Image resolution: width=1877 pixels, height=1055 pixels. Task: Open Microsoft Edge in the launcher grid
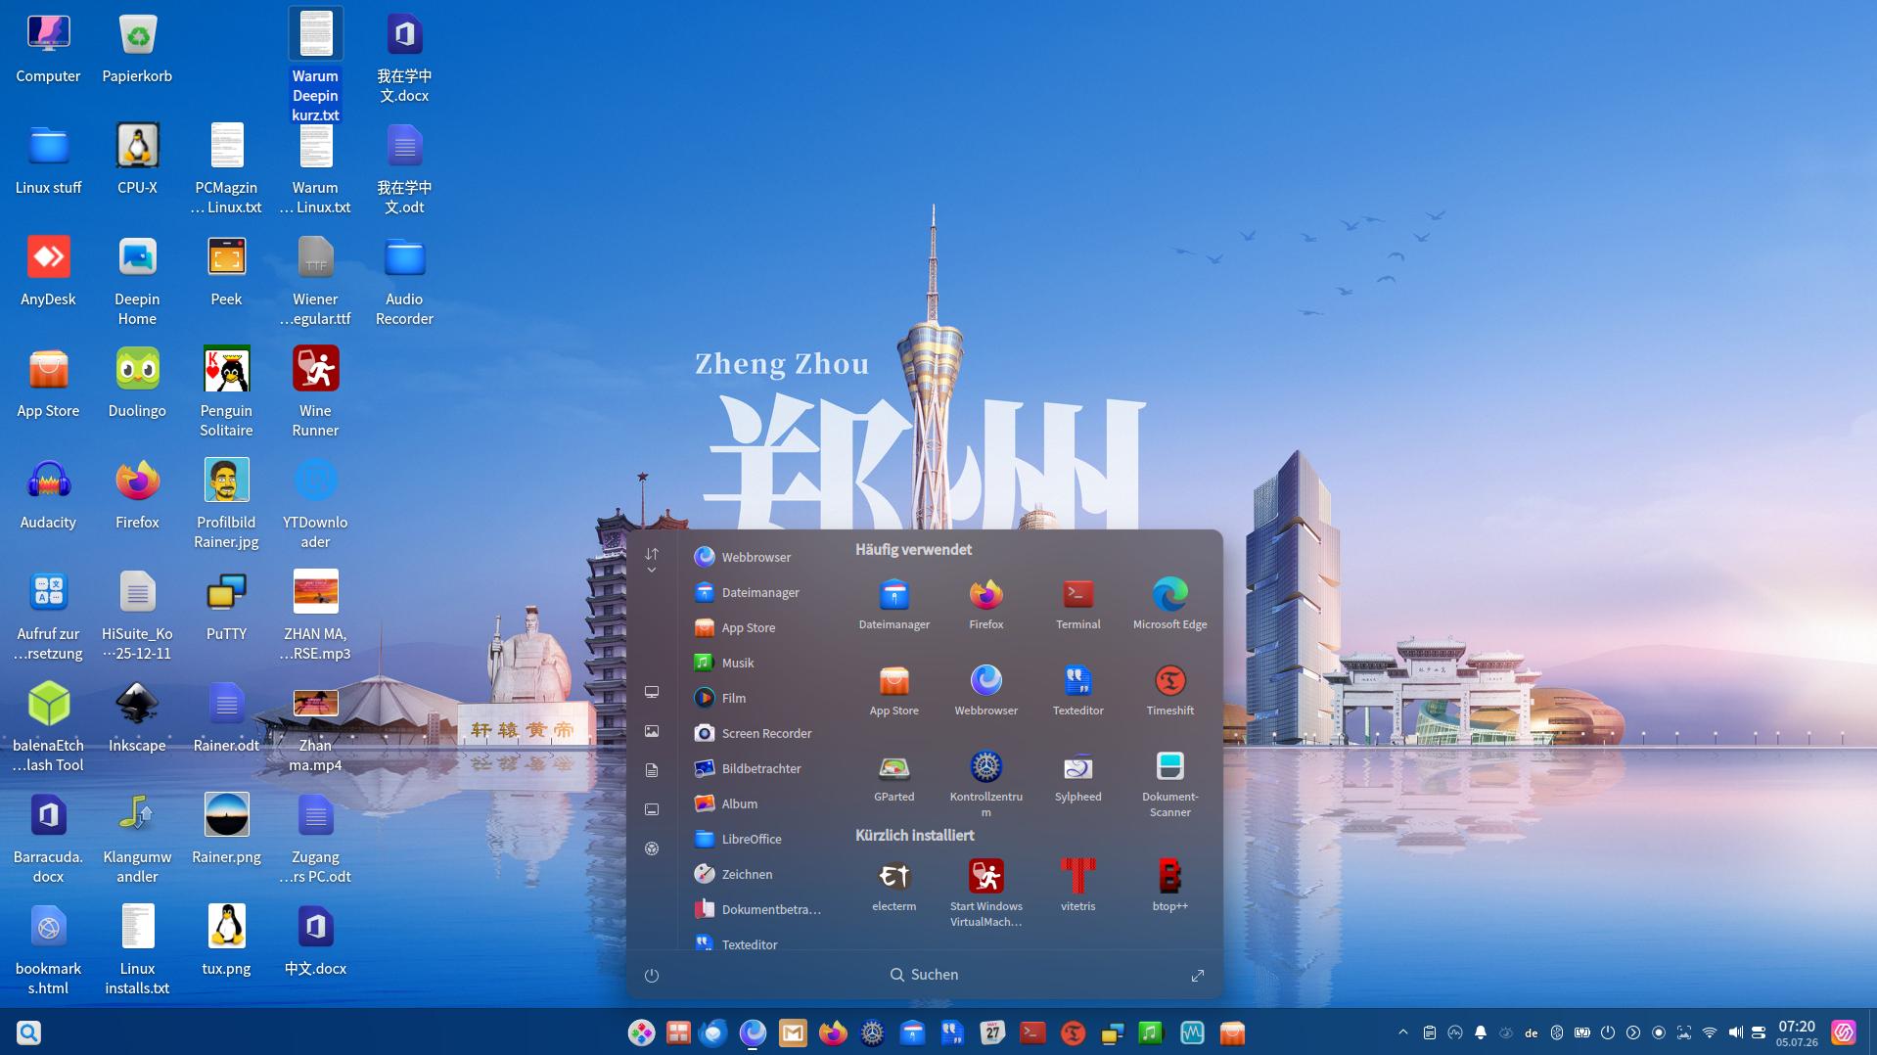coord(1169,604)
